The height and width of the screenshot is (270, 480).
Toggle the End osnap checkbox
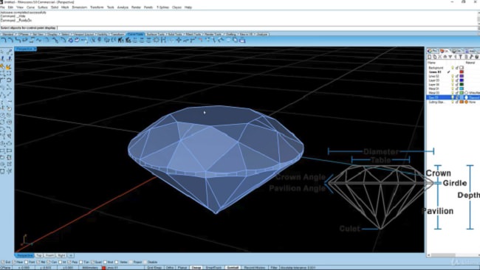[x=3, y=262]
